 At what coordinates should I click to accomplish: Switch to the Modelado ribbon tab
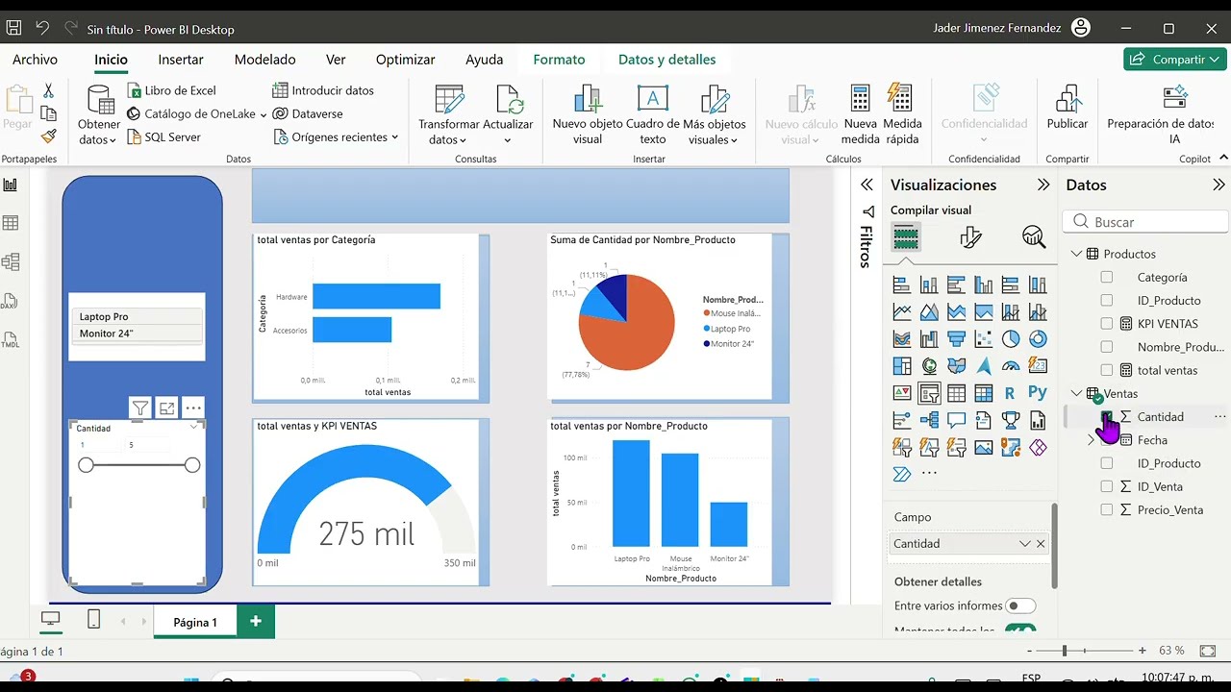(x=264, y=60)
